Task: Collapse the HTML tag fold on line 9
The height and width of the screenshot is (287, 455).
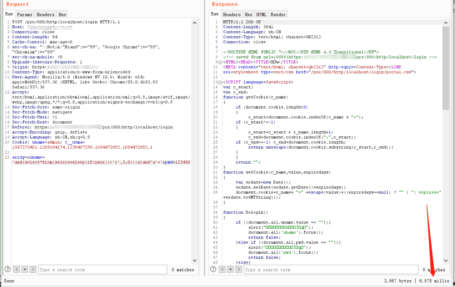Action: point(220,62)
